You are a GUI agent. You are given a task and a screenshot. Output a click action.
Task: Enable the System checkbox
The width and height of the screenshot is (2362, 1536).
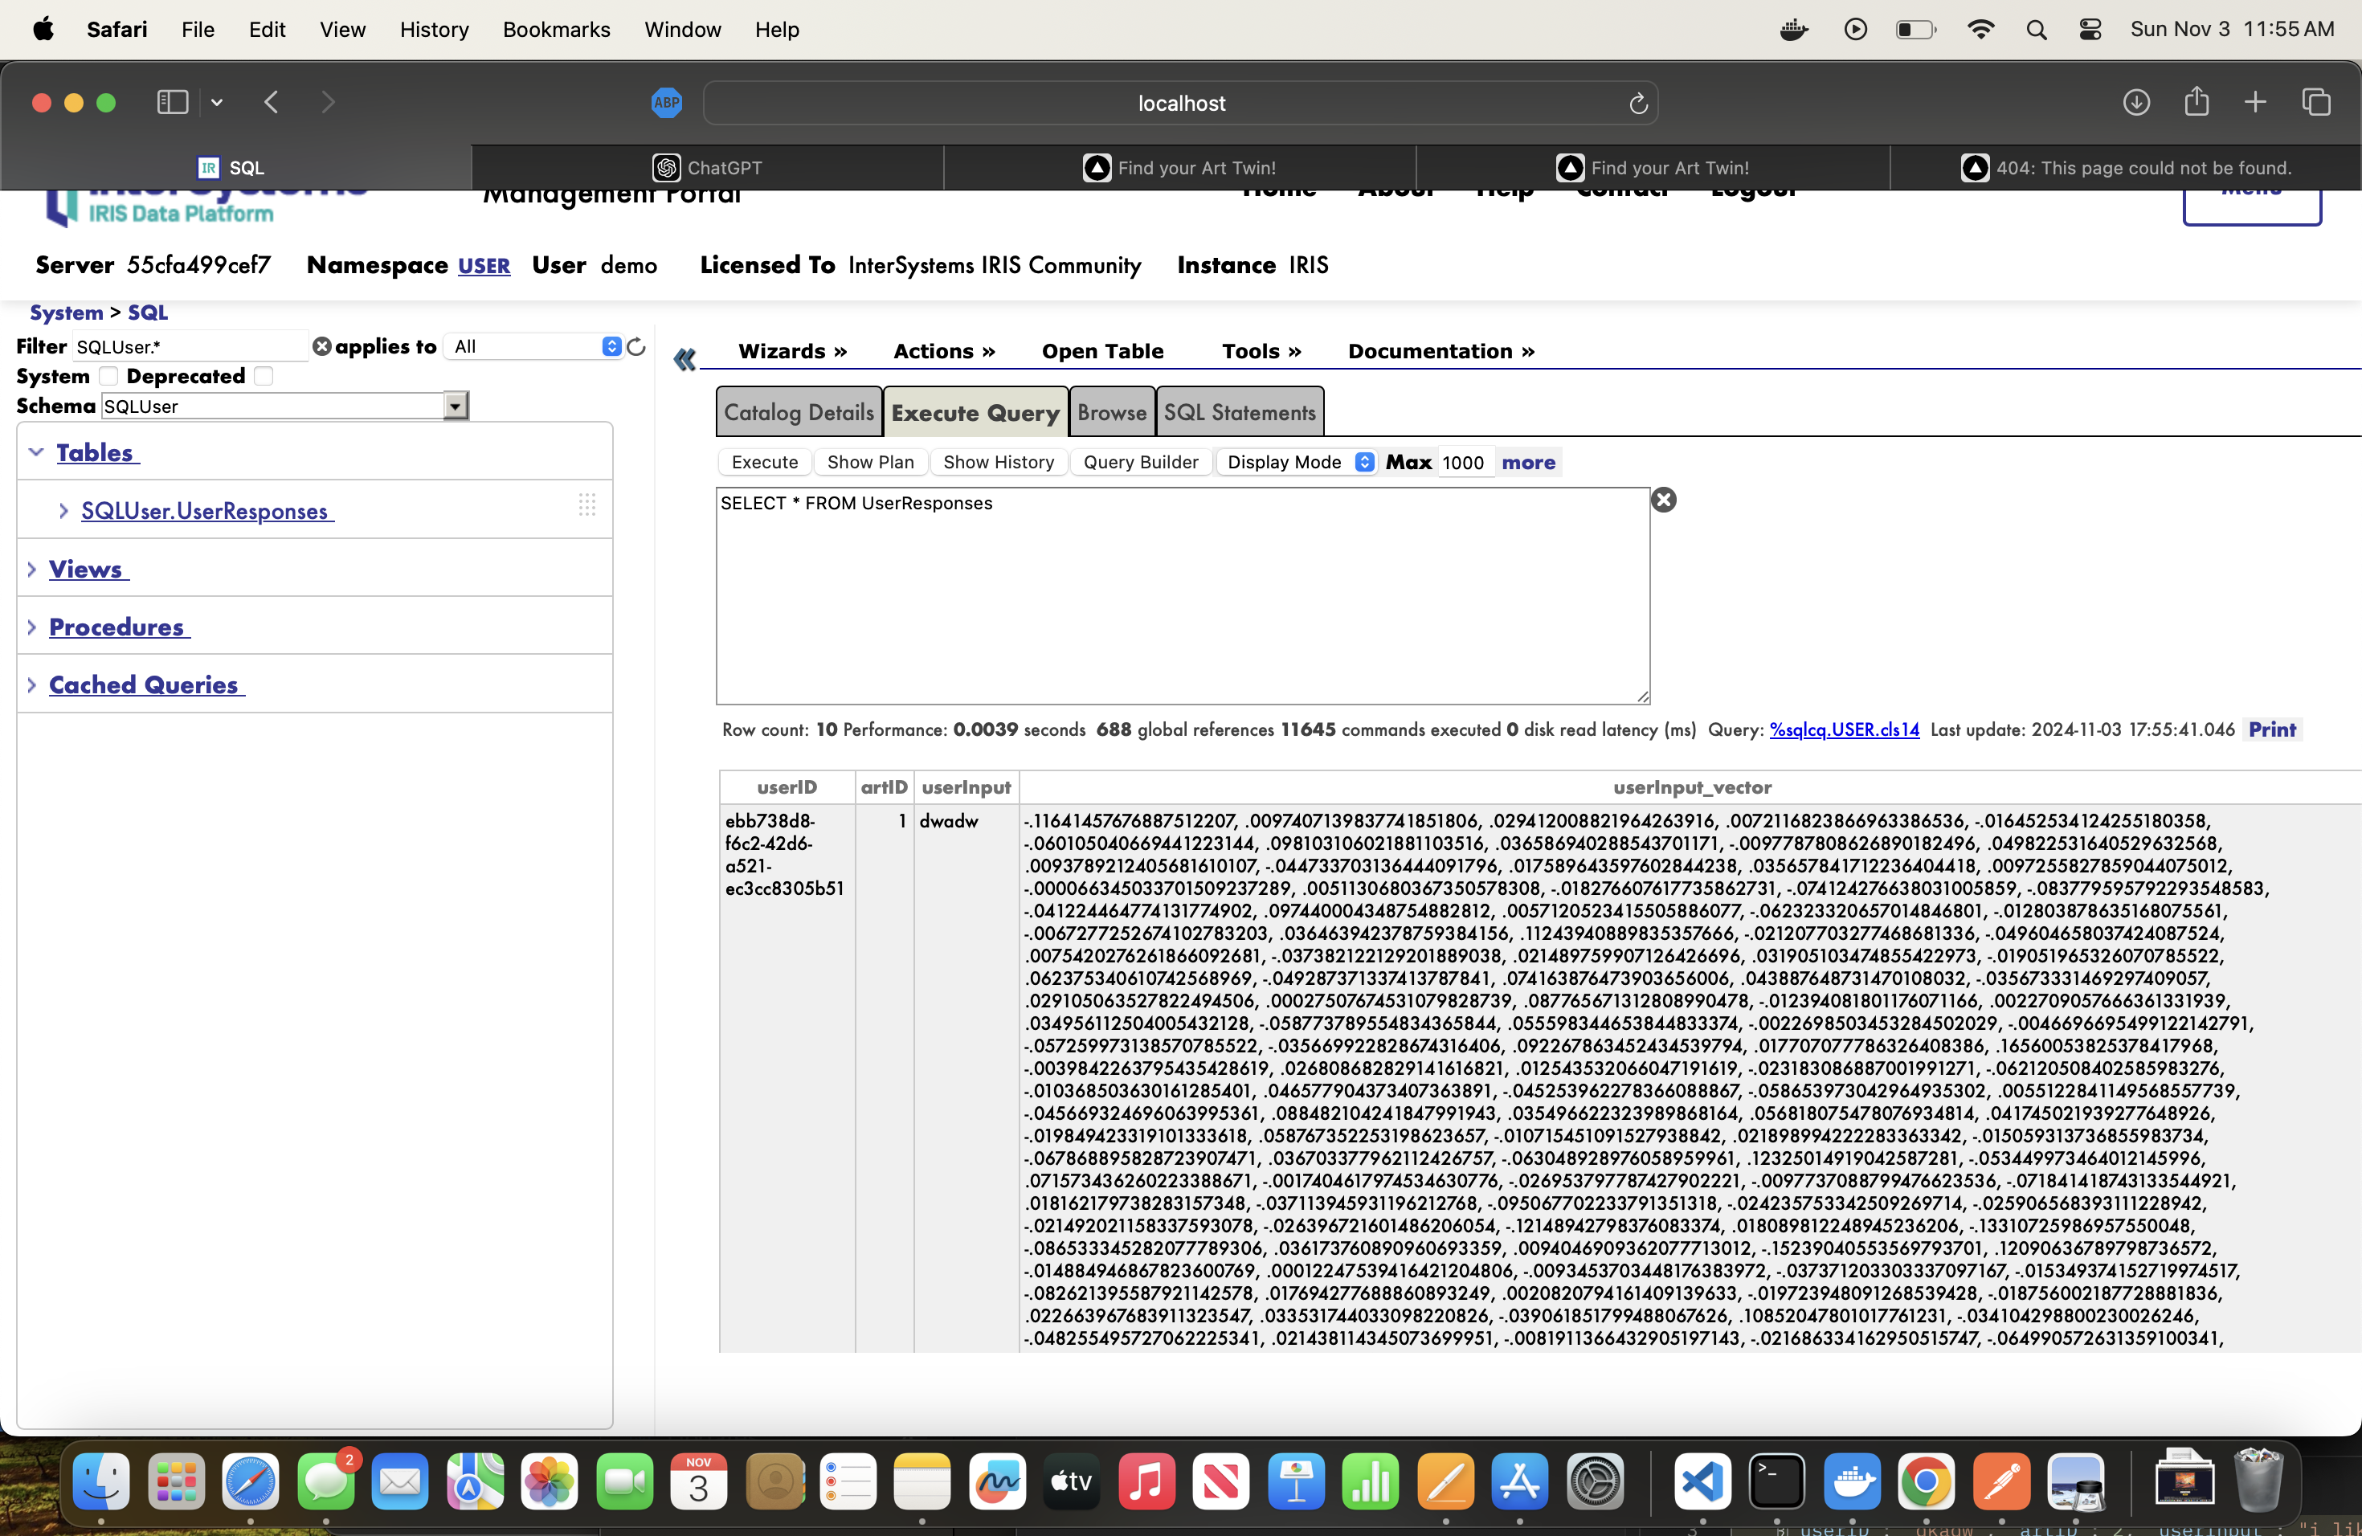tap(108, 376)
